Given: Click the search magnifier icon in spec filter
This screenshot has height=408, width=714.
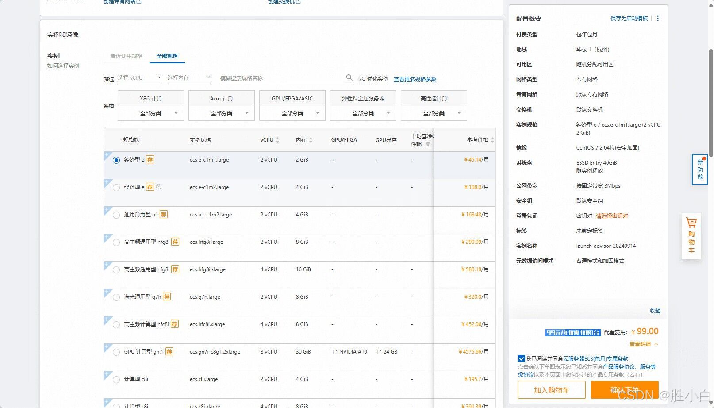Looking at the screenshot, I should coord(349,77).
